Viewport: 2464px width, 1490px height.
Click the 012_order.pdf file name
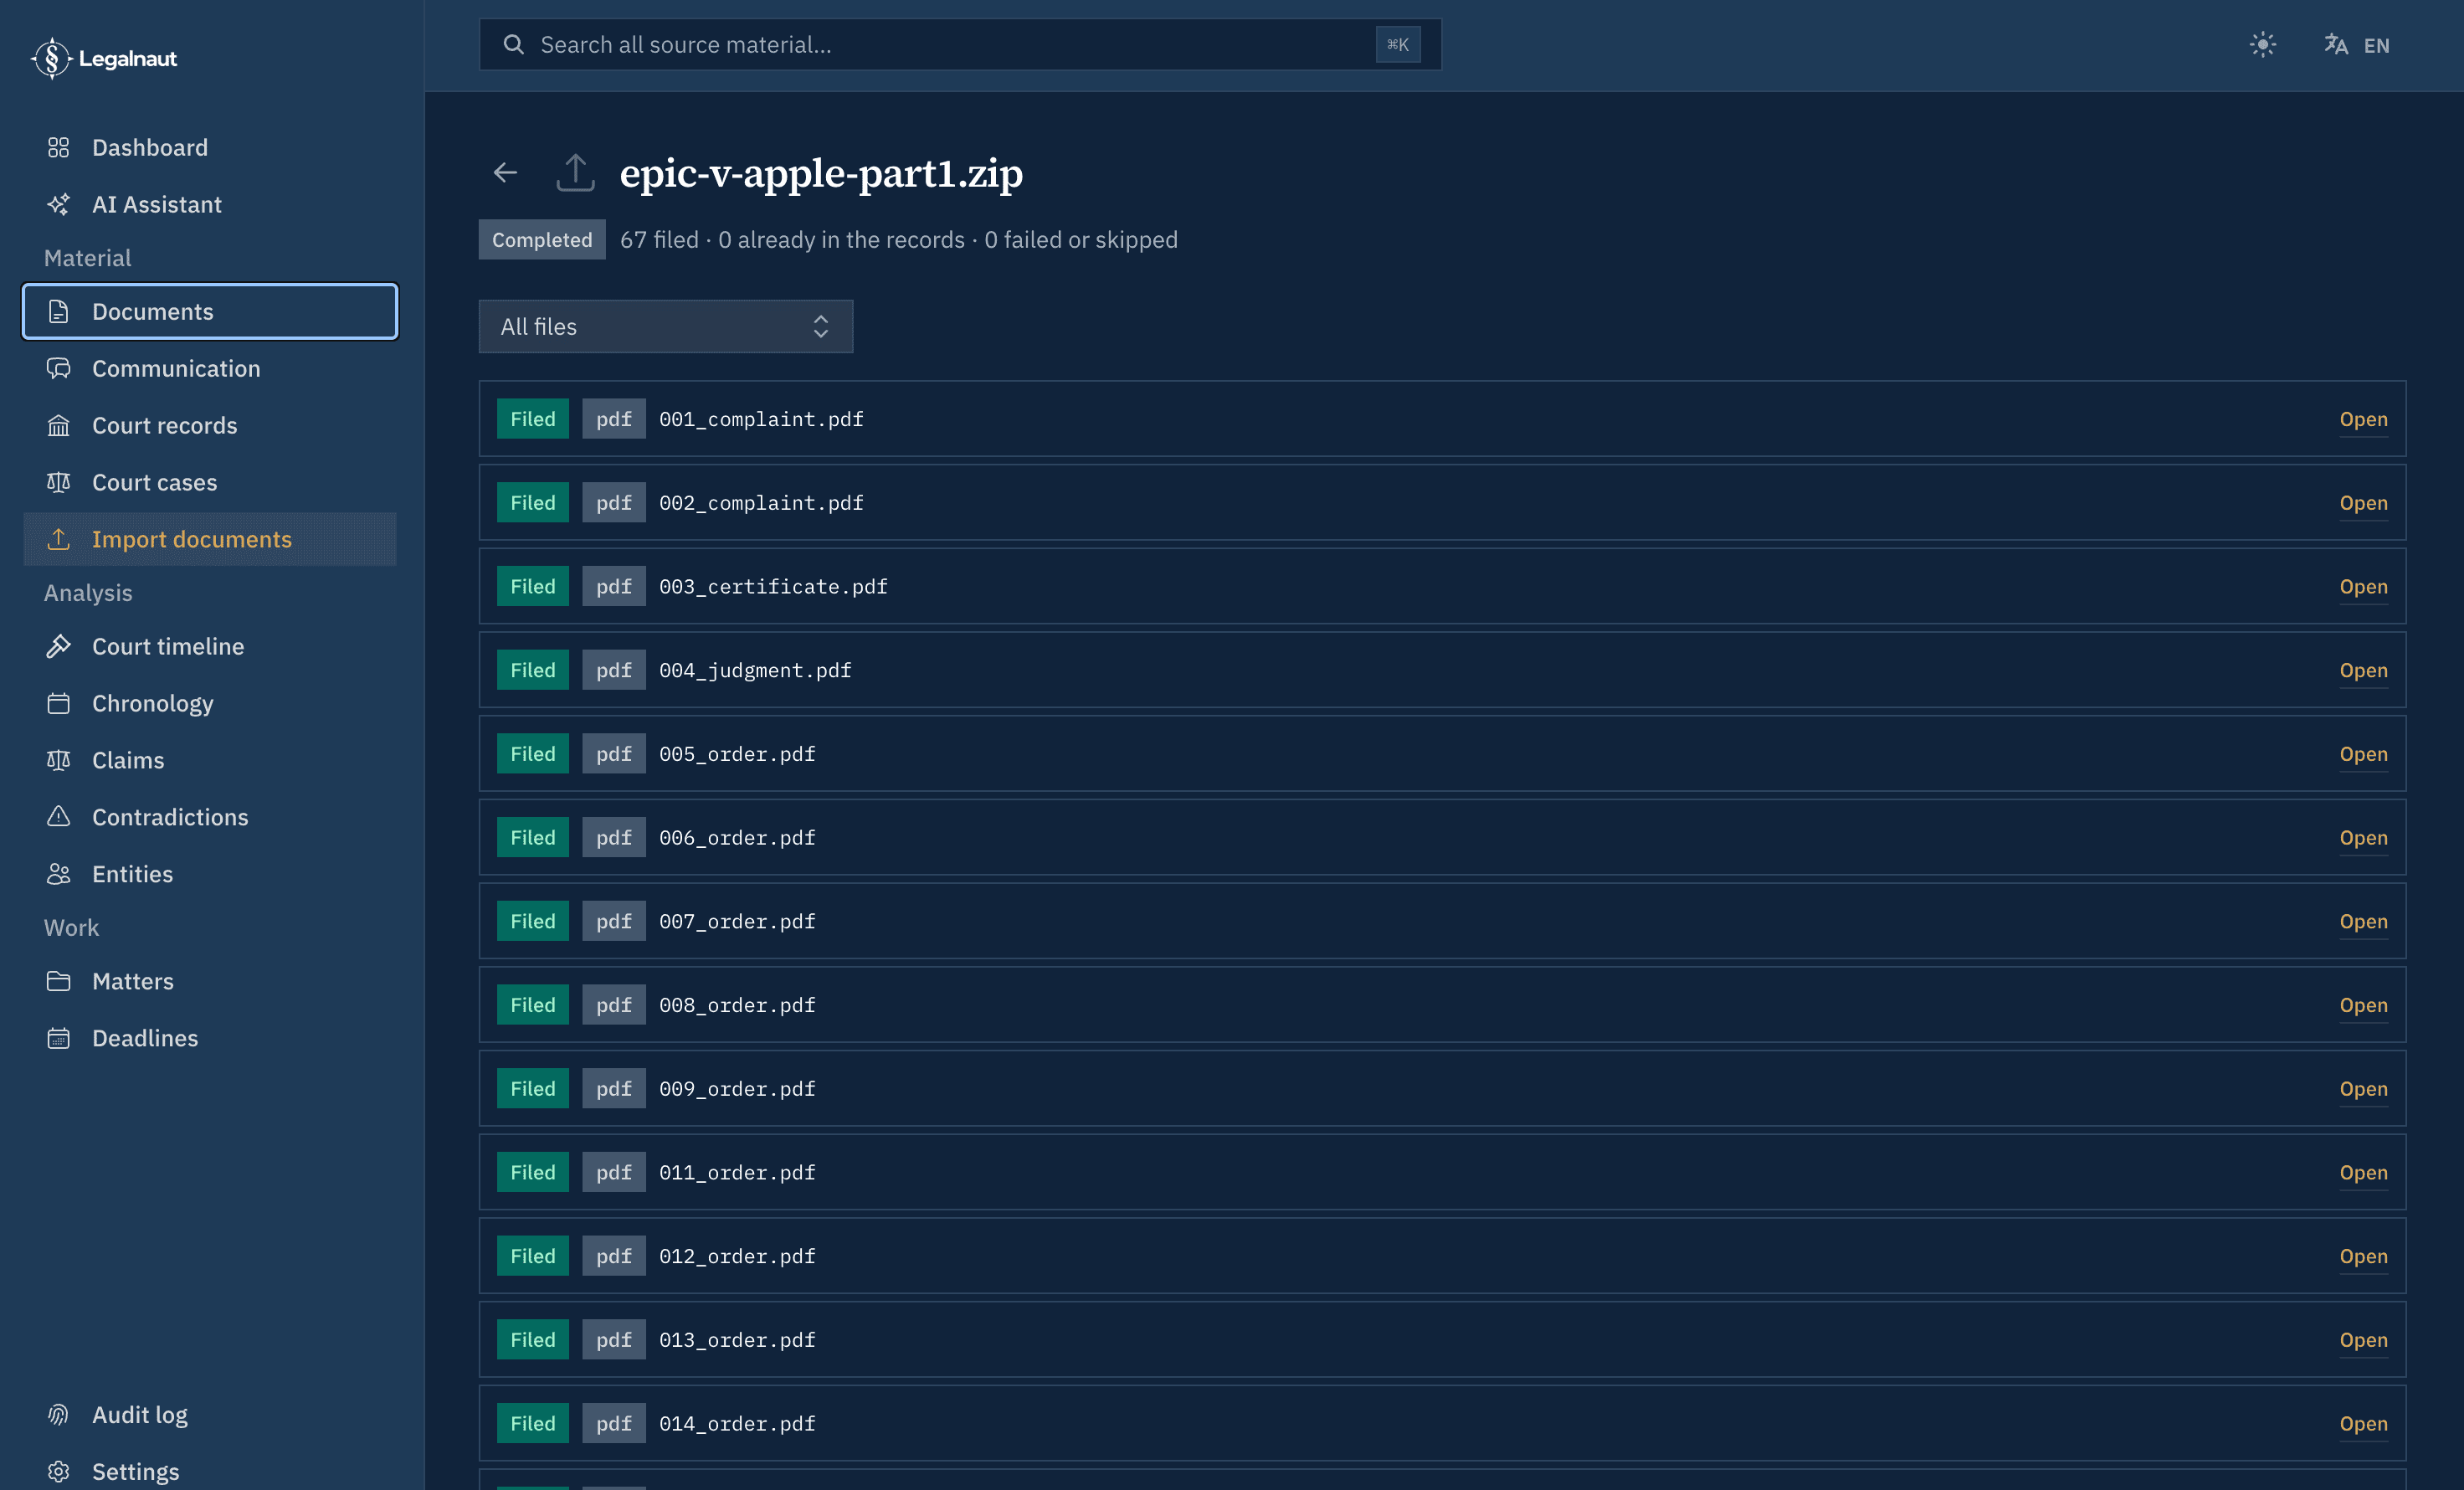coord(737,1256)
